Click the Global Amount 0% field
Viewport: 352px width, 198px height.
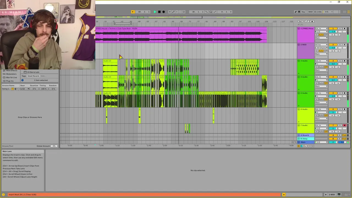(x=54, y=146)
